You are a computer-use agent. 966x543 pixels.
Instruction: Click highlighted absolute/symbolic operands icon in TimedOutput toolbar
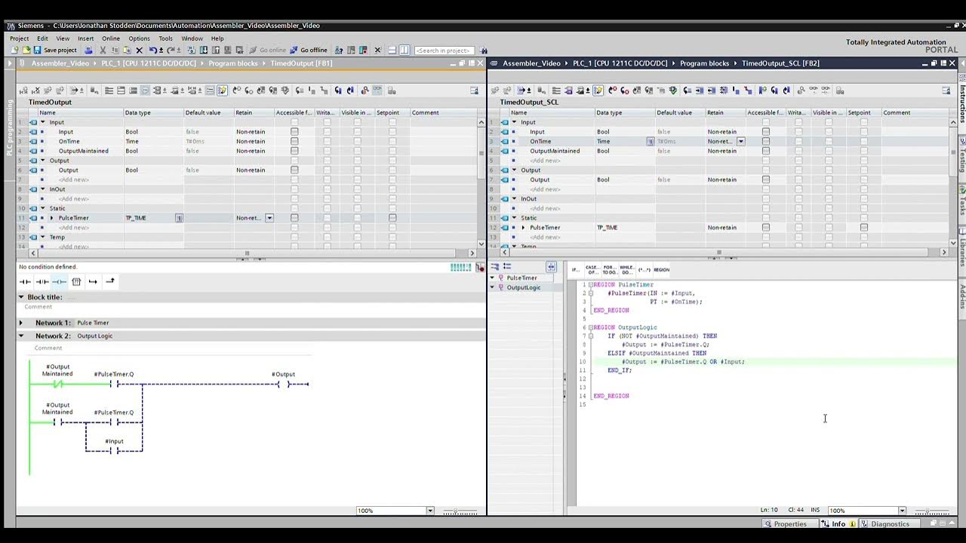[222, 90]
